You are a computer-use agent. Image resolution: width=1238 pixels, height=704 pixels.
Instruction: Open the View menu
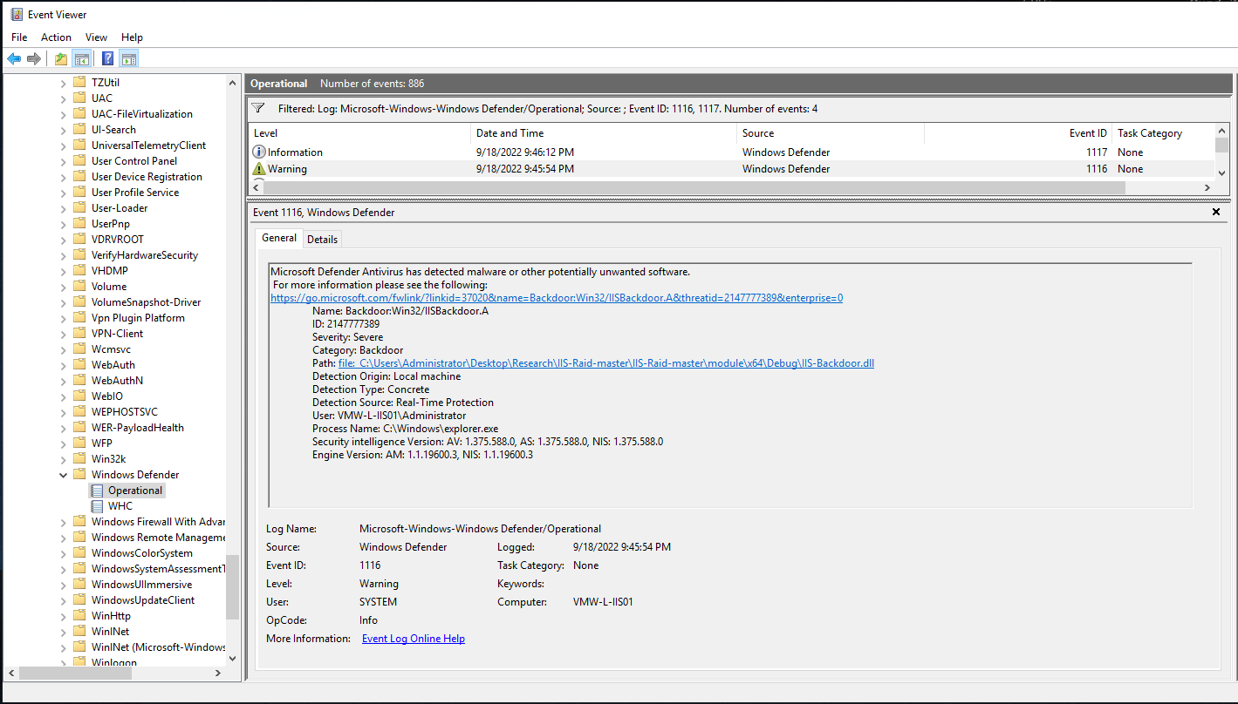point(96,37)
